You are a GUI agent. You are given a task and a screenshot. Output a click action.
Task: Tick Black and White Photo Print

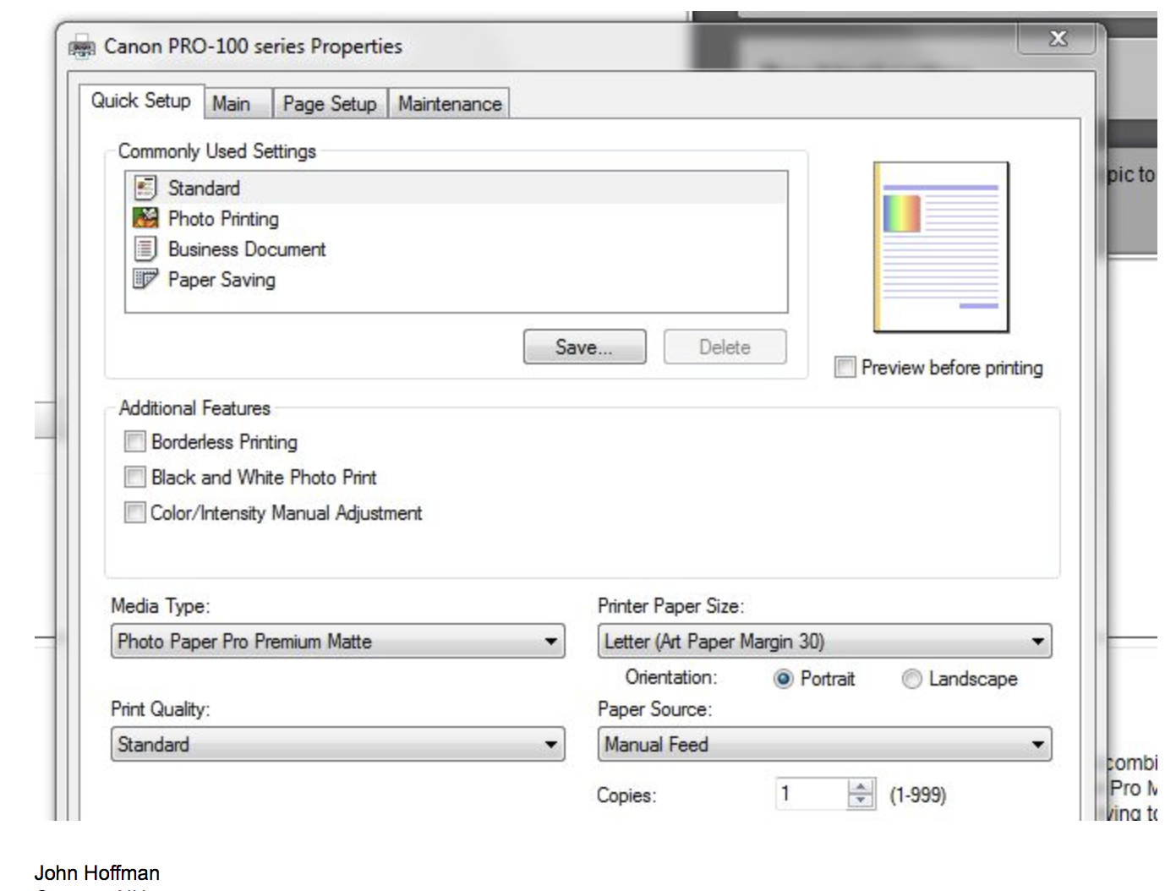pyautogui.click(x=134, y=477)
